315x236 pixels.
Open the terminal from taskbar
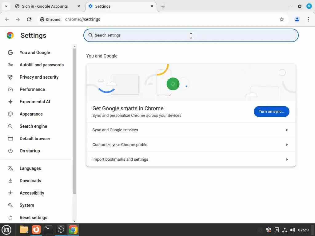[48, 230]
